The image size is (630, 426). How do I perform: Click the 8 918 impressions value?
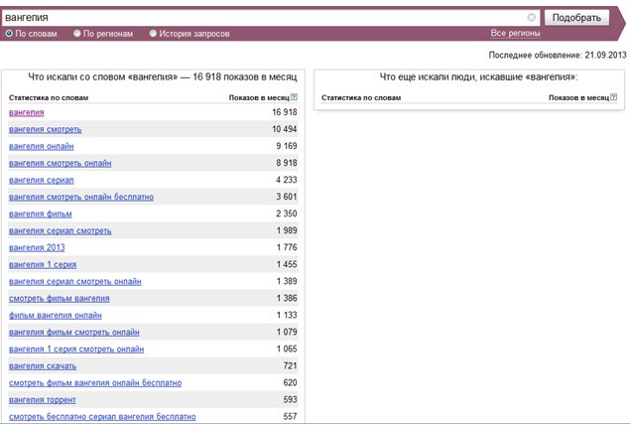click(287, 163)
